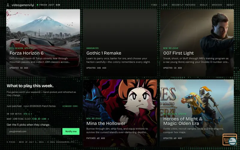Screen dimensions: 240x150
Task: Click the 'What to play this week.' heading
Action: tap(30, 86)
